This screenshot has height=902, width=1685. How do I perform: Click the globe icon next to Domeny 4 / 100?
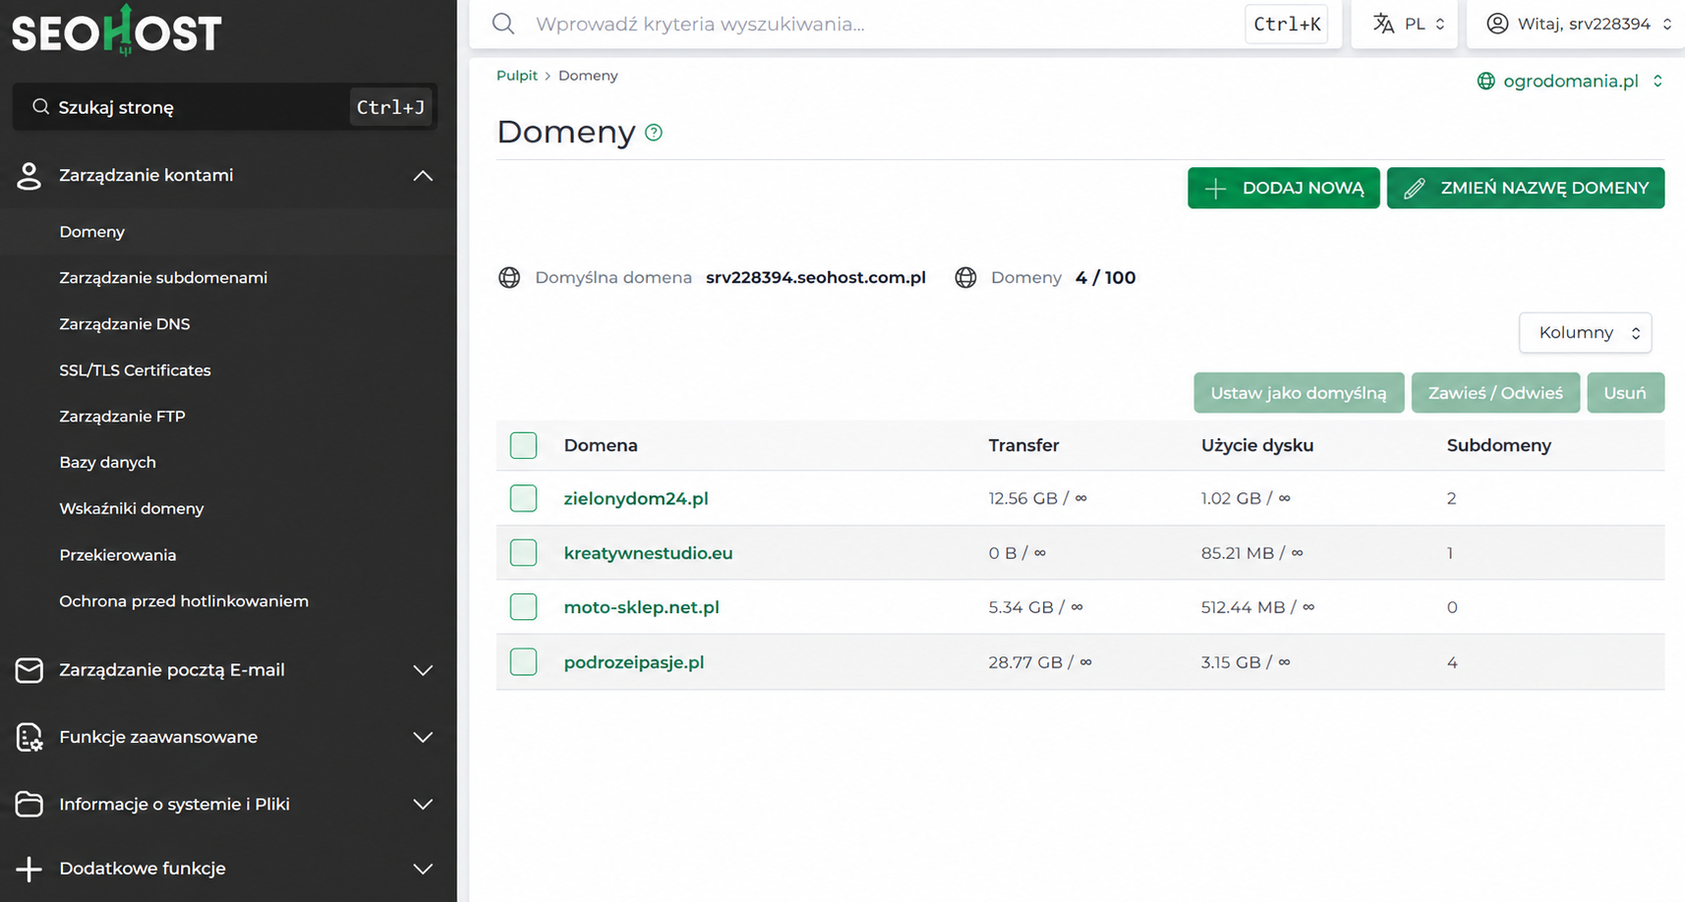(966, 278)
